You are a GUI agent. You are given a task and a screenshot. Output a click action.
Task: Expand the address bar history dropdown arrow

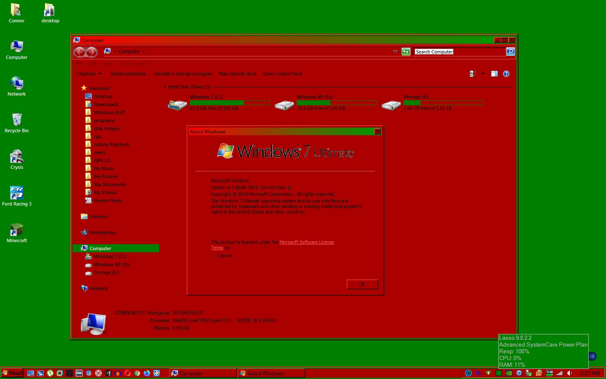pyautogui.click(x=395, y=52)
